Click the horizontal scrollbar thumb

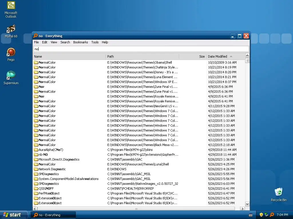pos(136,209)
